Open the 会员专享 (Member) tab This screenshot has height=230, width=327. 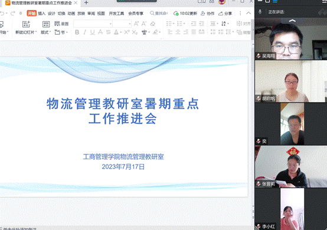136,14
